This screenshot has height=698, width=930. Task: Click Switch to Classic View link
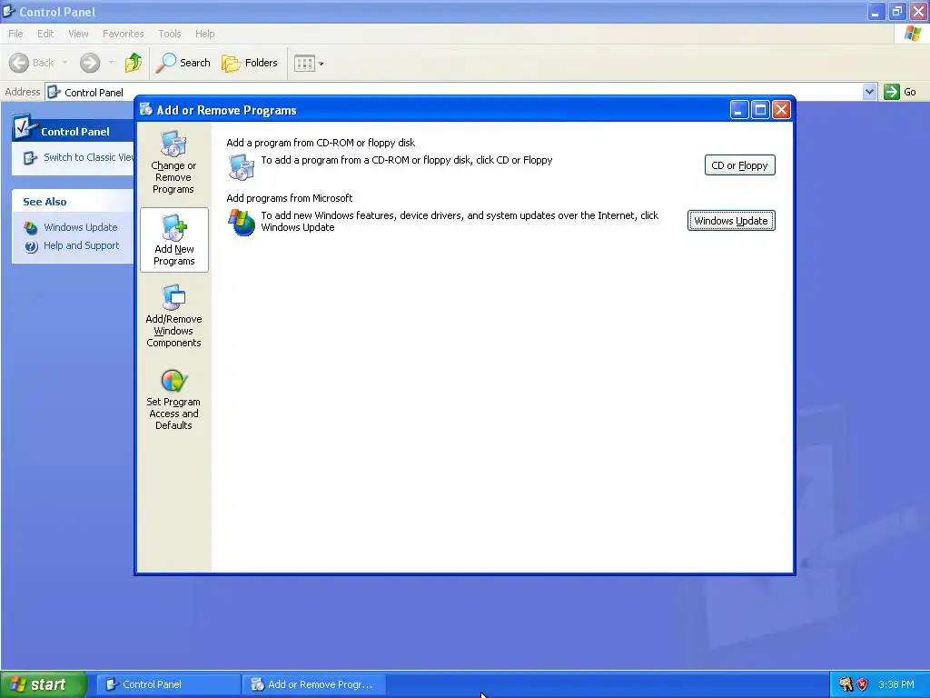89,157
